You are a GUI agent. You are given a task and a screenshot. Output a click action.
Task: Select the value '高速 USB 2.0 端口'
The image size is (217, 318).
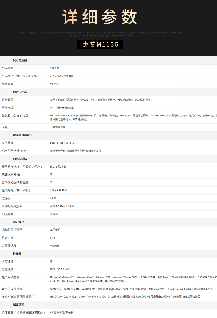pos(60,269)
